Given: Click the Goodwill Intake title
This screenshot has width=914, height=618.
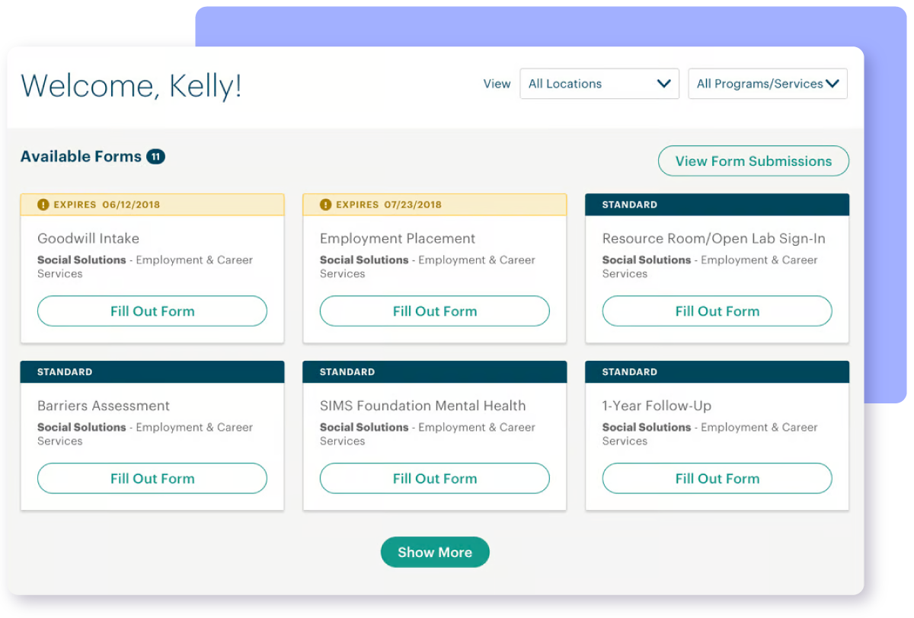Looking at the screenshot, I should point(88,238).
